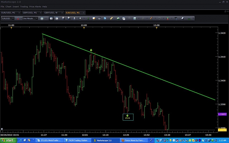The width and height of the screenshot is (229, 143).
Task: Click the blue globe icon
Action: [x=105, y=18]
